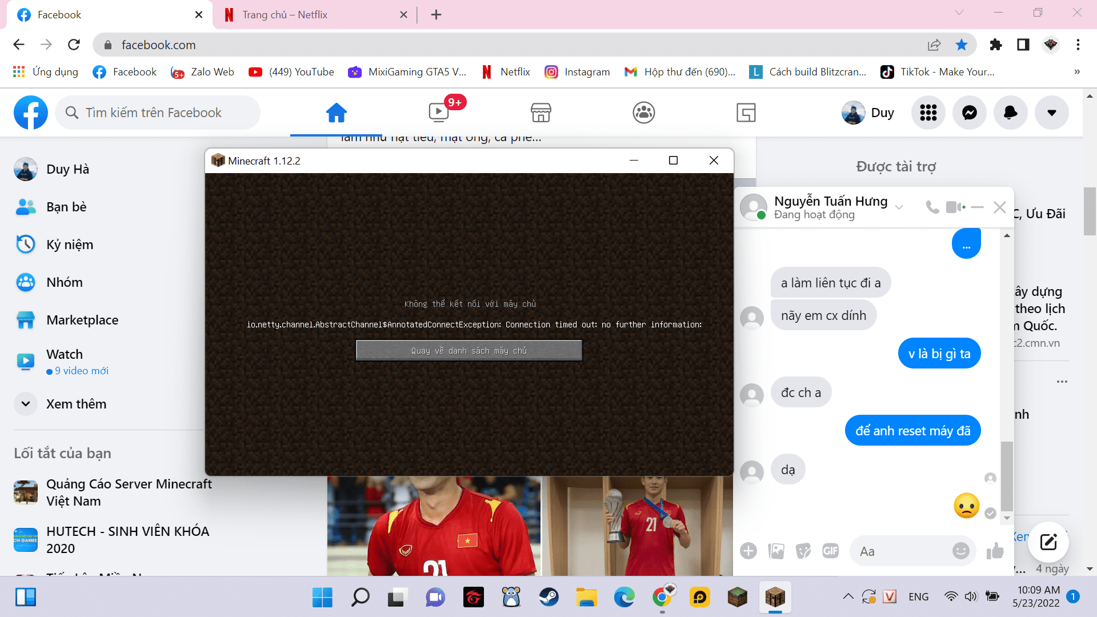1097x617 pixels.
Task: Open the account dropdown arrow menu
Action: 1051,113
